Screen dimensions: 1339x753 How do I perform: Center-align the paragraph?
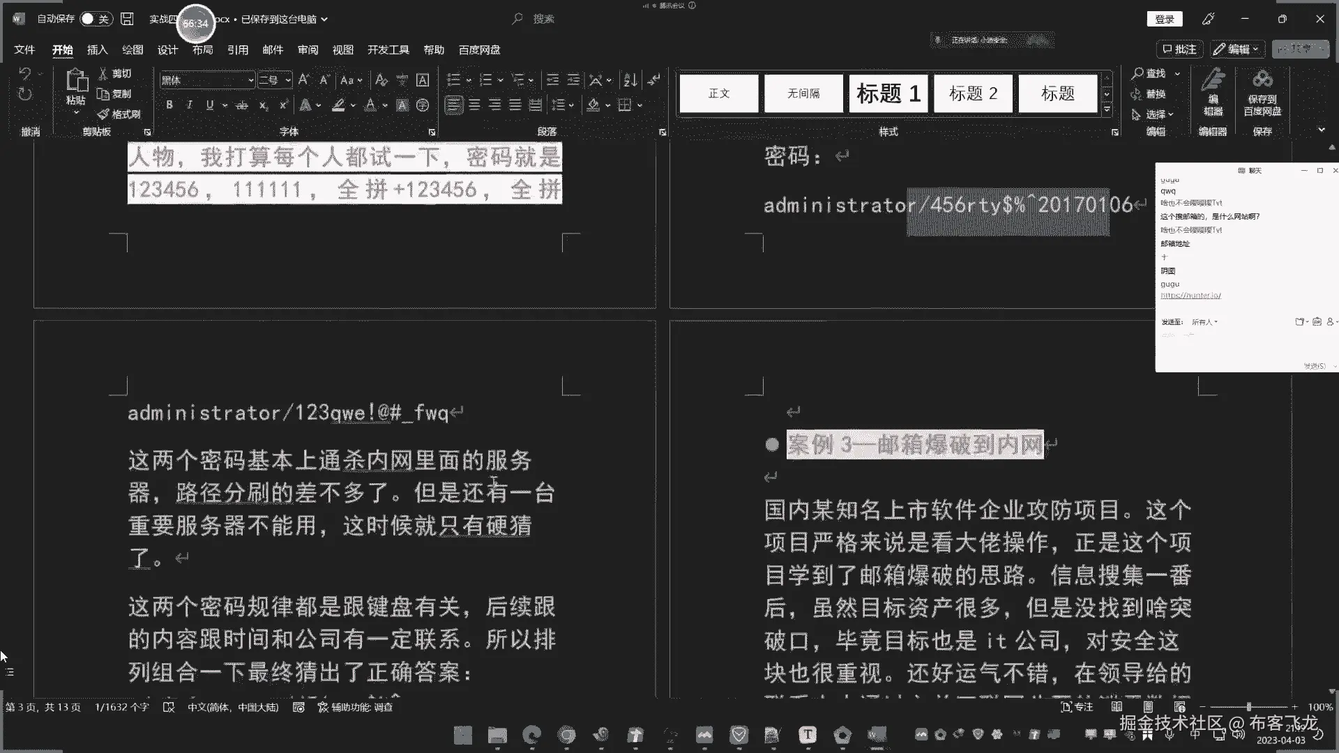pos(474,105)
